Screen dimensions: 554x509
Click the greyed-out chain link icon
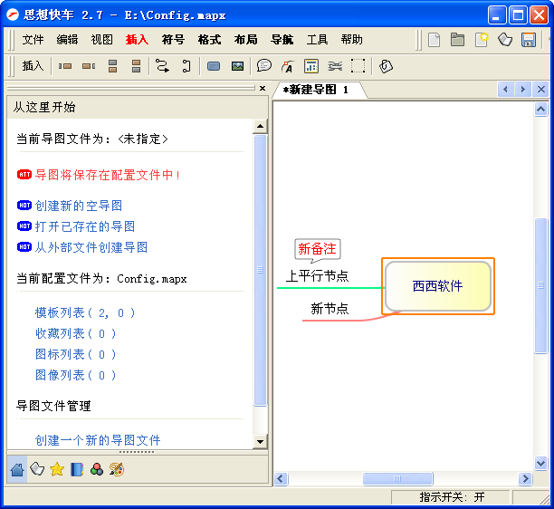(335, 66)
